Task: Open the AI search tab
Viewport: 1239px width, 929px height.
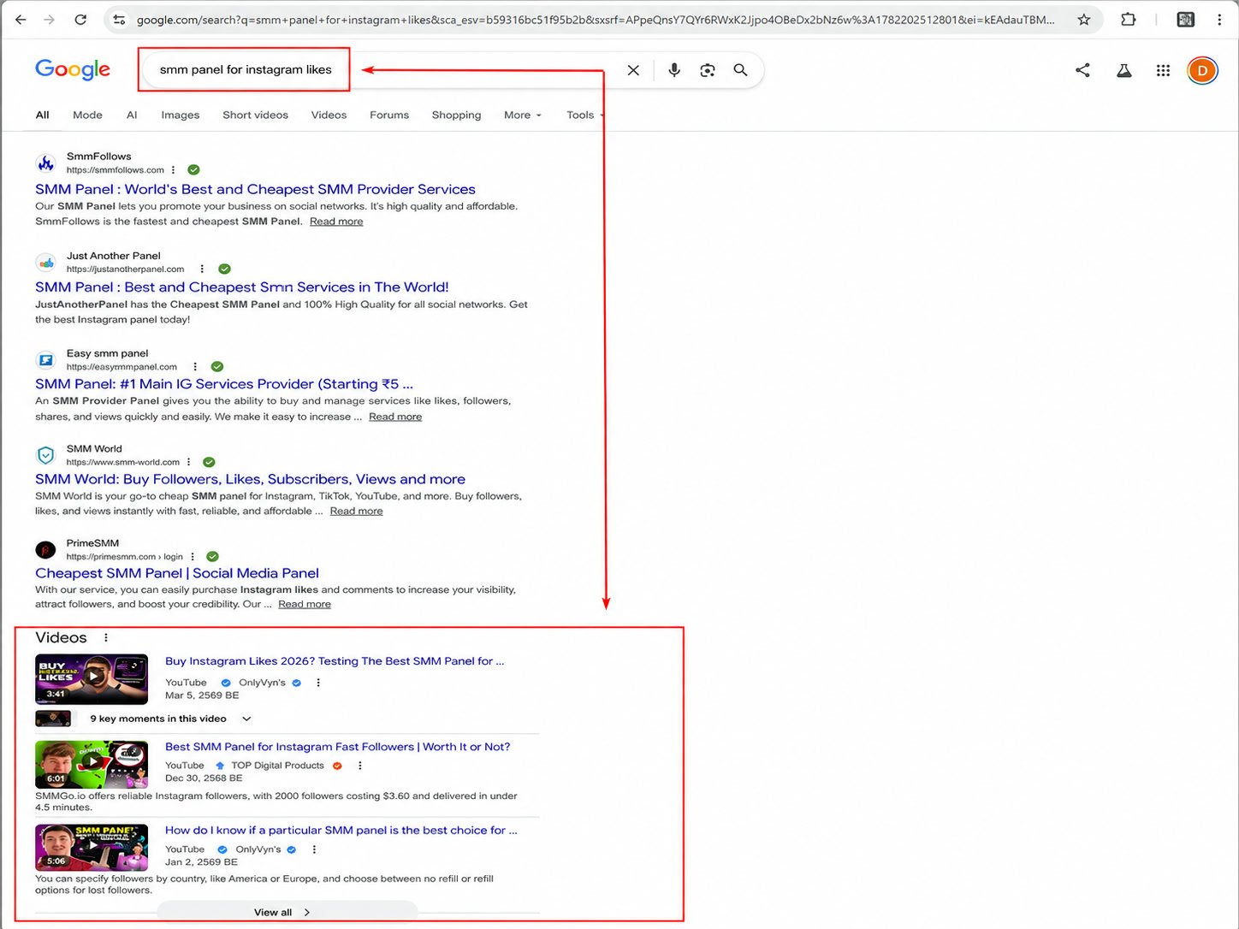Action: pyautogui.click(x=132, y=115)
